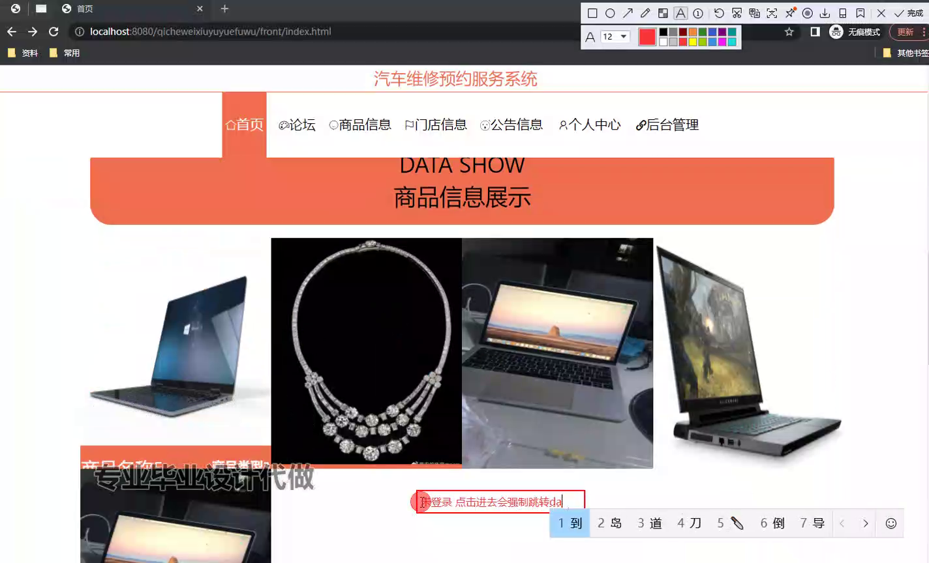This screenshot has width=929, height=563.
Task: Open the 后台管理 link
Action: [x=667, y=124]
